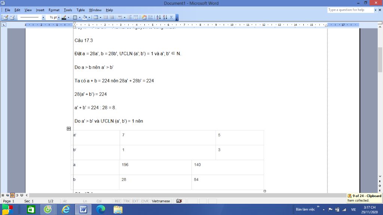The width and height of the screenshot is (383, 215).
Task: Expand the help question dropdown arrow
Action: [376, 10]
